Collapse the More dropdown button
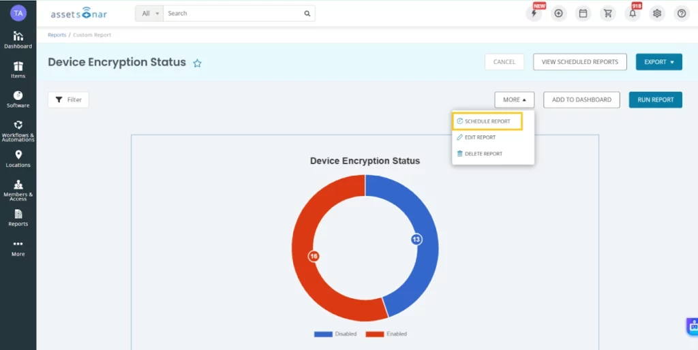The image size is (698, 350). pos(514,100)
